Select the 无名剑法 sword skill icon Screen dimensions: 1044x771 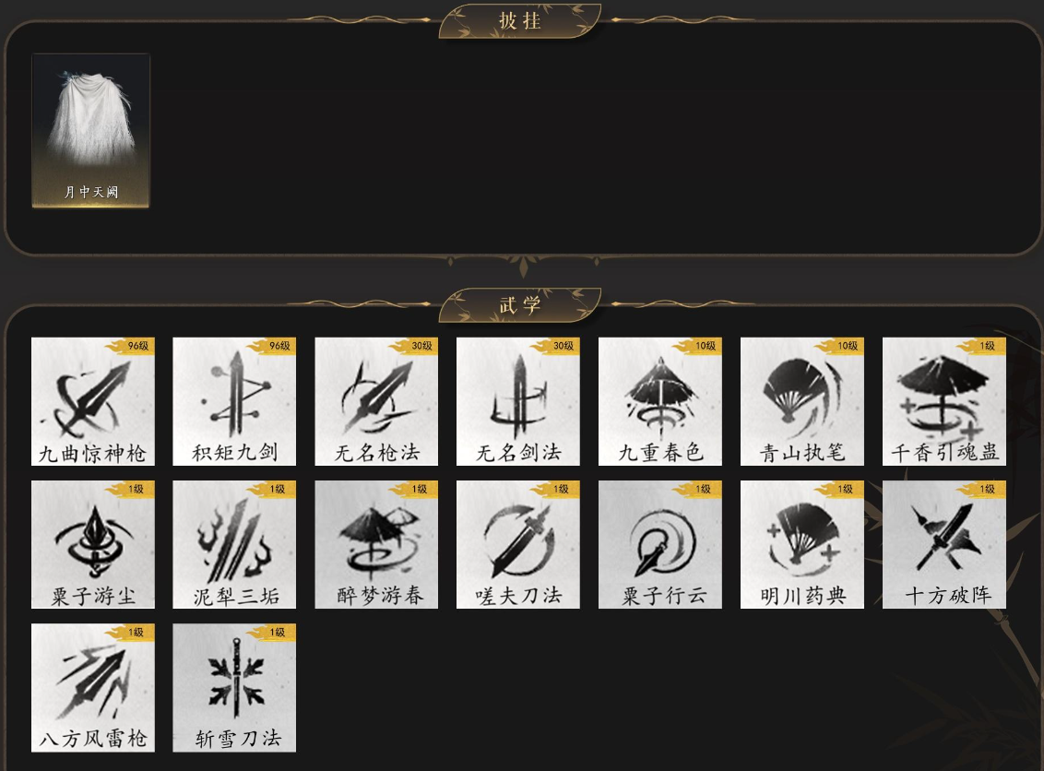pyautogui.click(x=518, y=401)
